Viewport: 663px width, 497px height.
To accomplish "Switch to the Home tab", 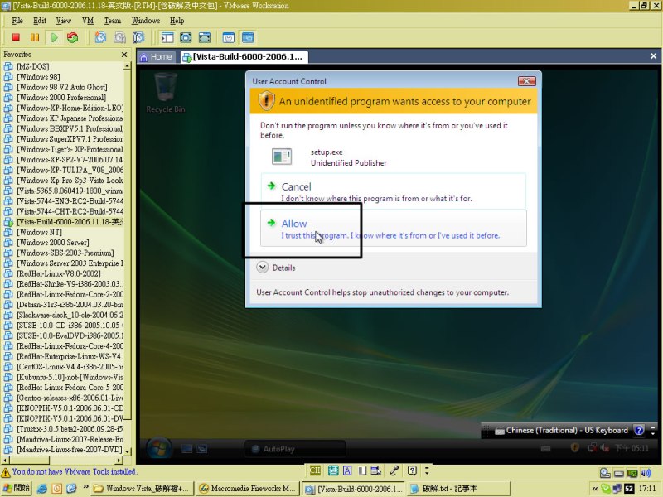I will click(x=156, y=56).
